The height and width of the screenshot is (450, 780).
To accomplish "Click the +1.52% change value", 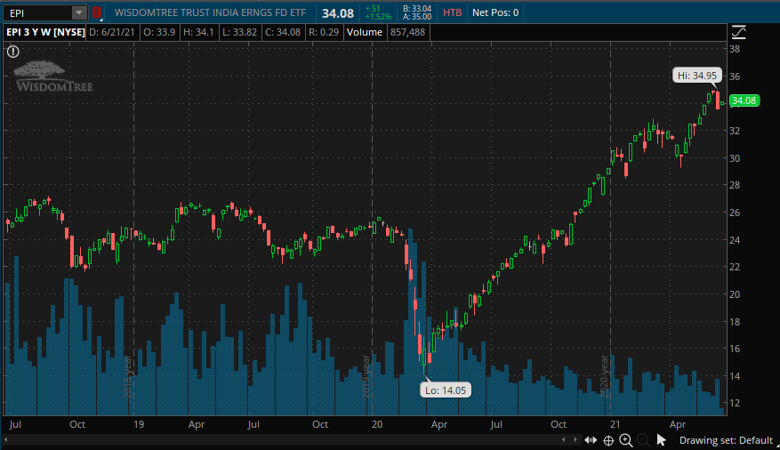I will (378, 17).
